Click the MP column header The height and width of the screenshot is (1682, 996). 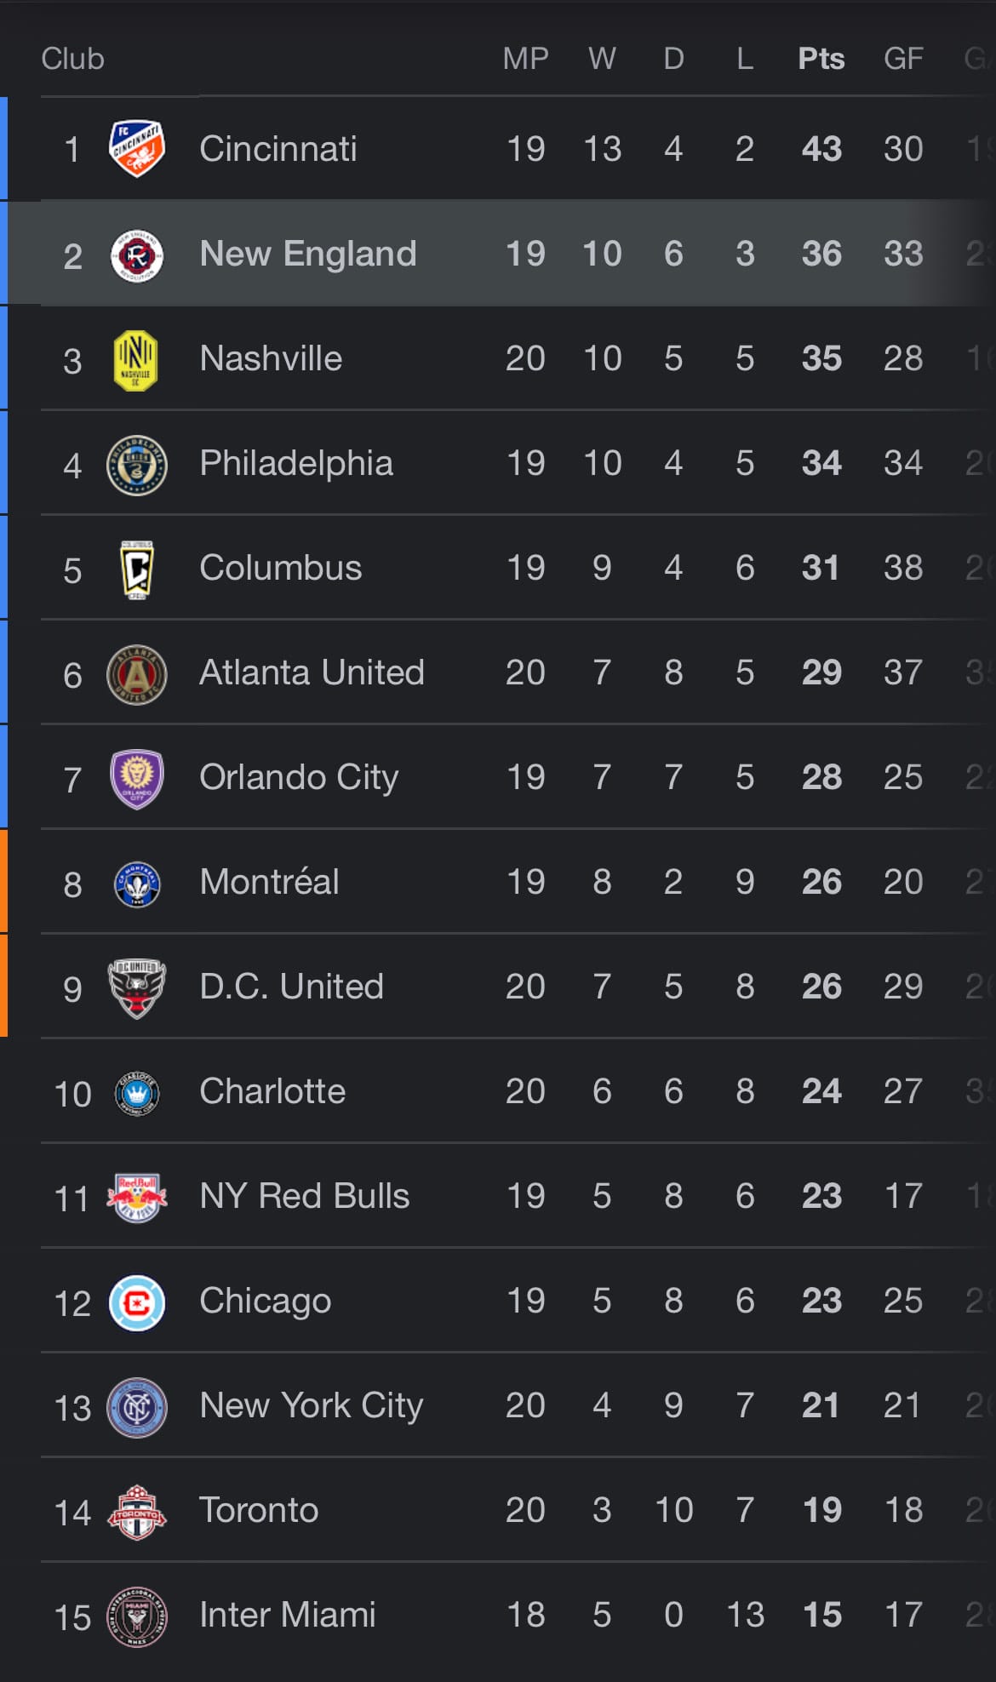(525, 59)
